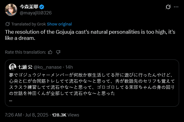Click the blue verified badge
184x122 pixels.
42,7
